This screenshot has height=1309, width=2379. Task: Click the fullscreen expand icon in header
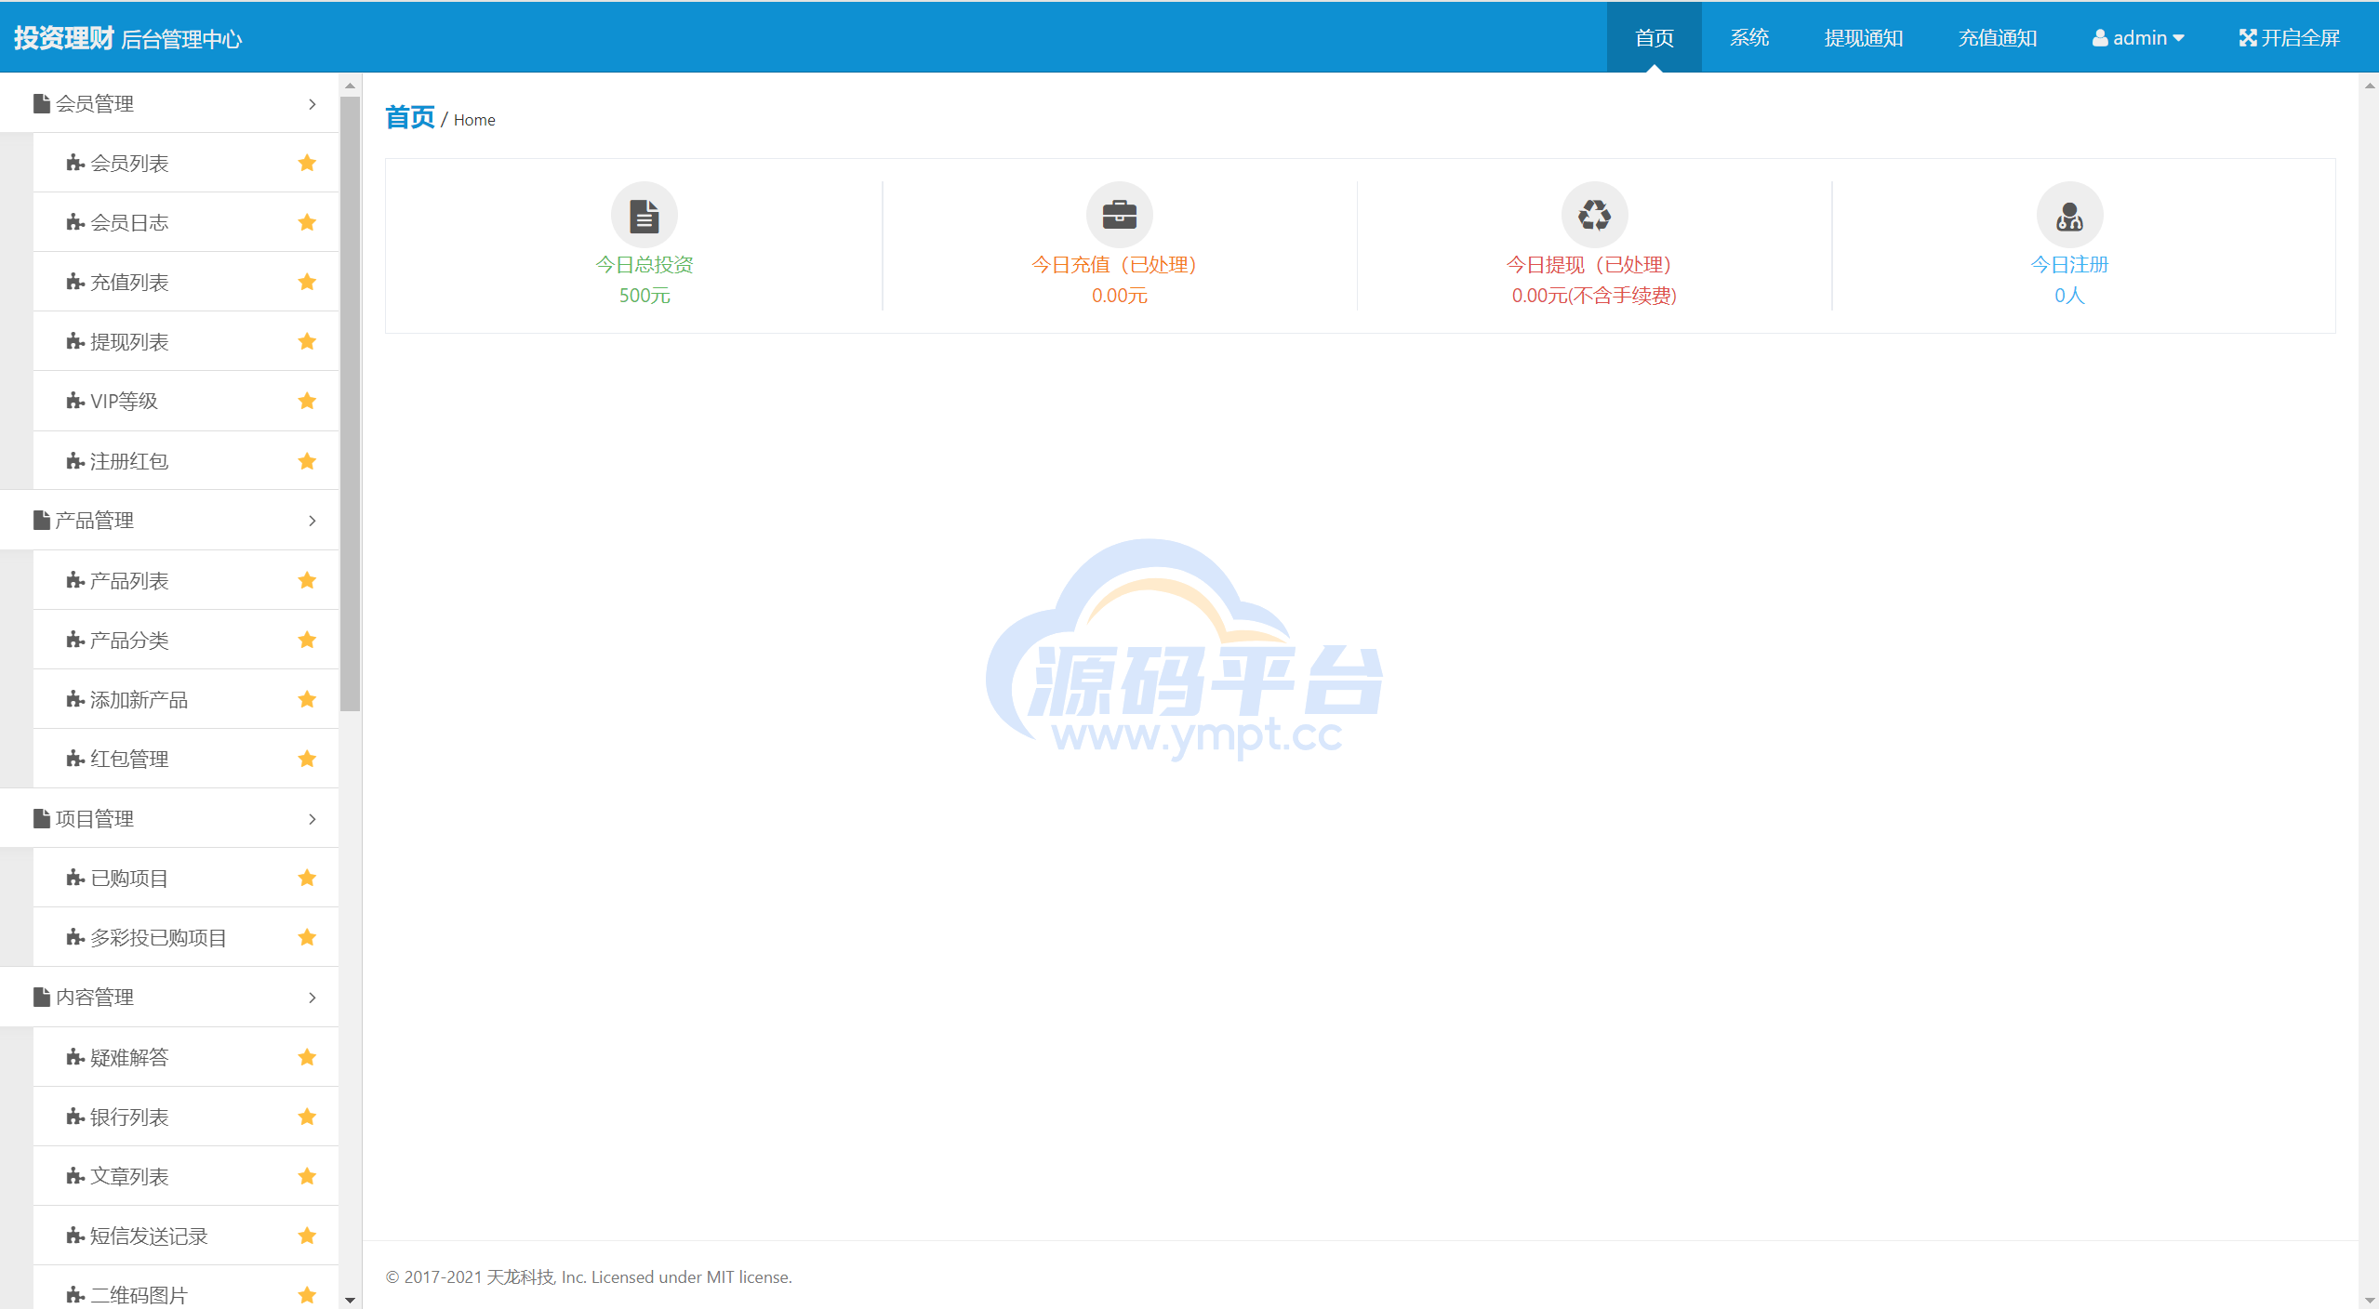pyautogui.click(x=2248, y=37)
